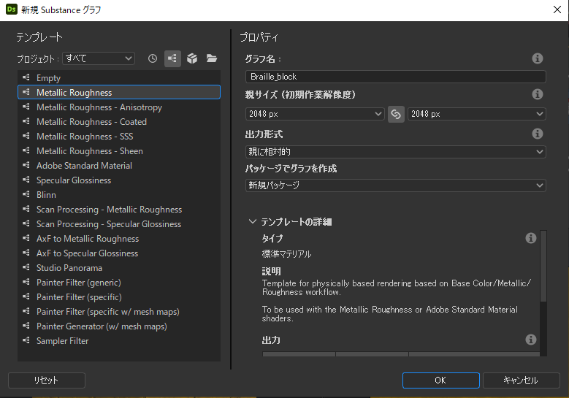Click info icon next to 親サイズ

point(538,94)
